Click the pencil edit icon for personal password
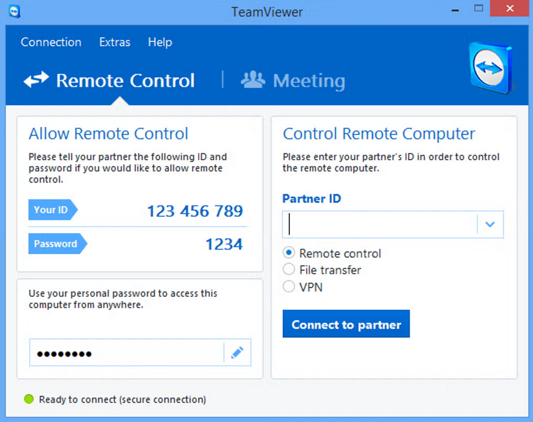The height and width of the screenshot is (422, 533). point(237,353)
